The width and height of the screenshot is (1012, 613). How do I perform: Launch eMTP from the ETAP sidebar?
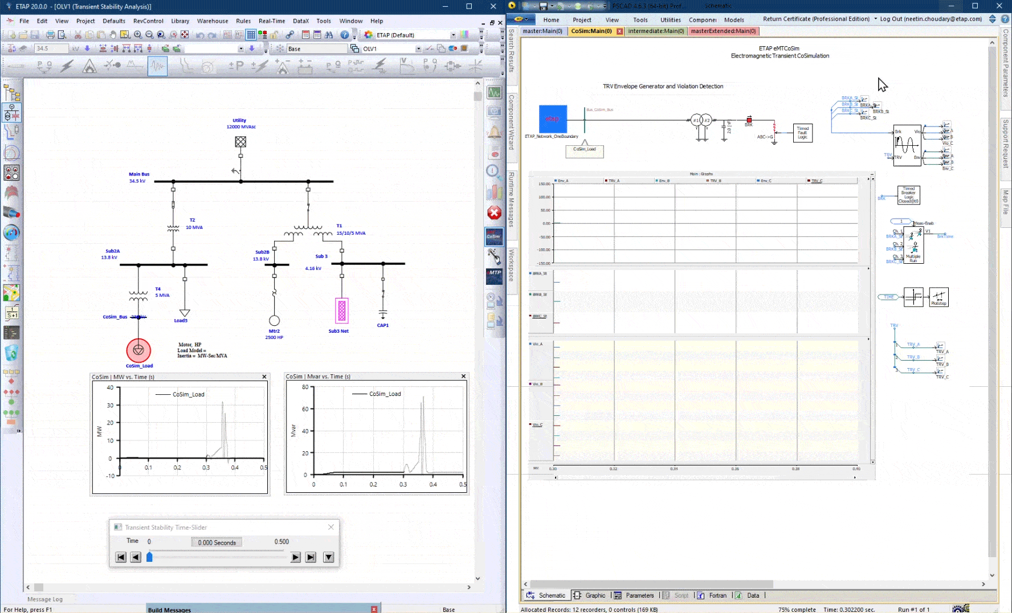tap(494, 275)
